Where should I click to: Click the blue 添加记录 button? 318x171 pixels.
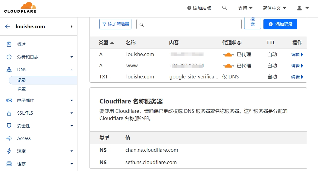(x=280, y=24)
